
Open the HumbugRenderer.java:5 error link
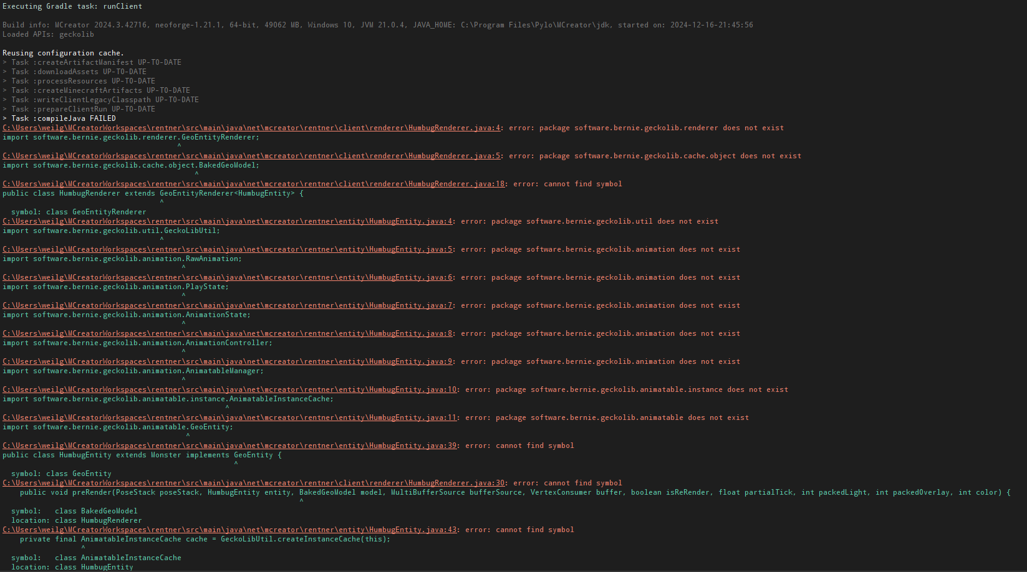[251, 156]
